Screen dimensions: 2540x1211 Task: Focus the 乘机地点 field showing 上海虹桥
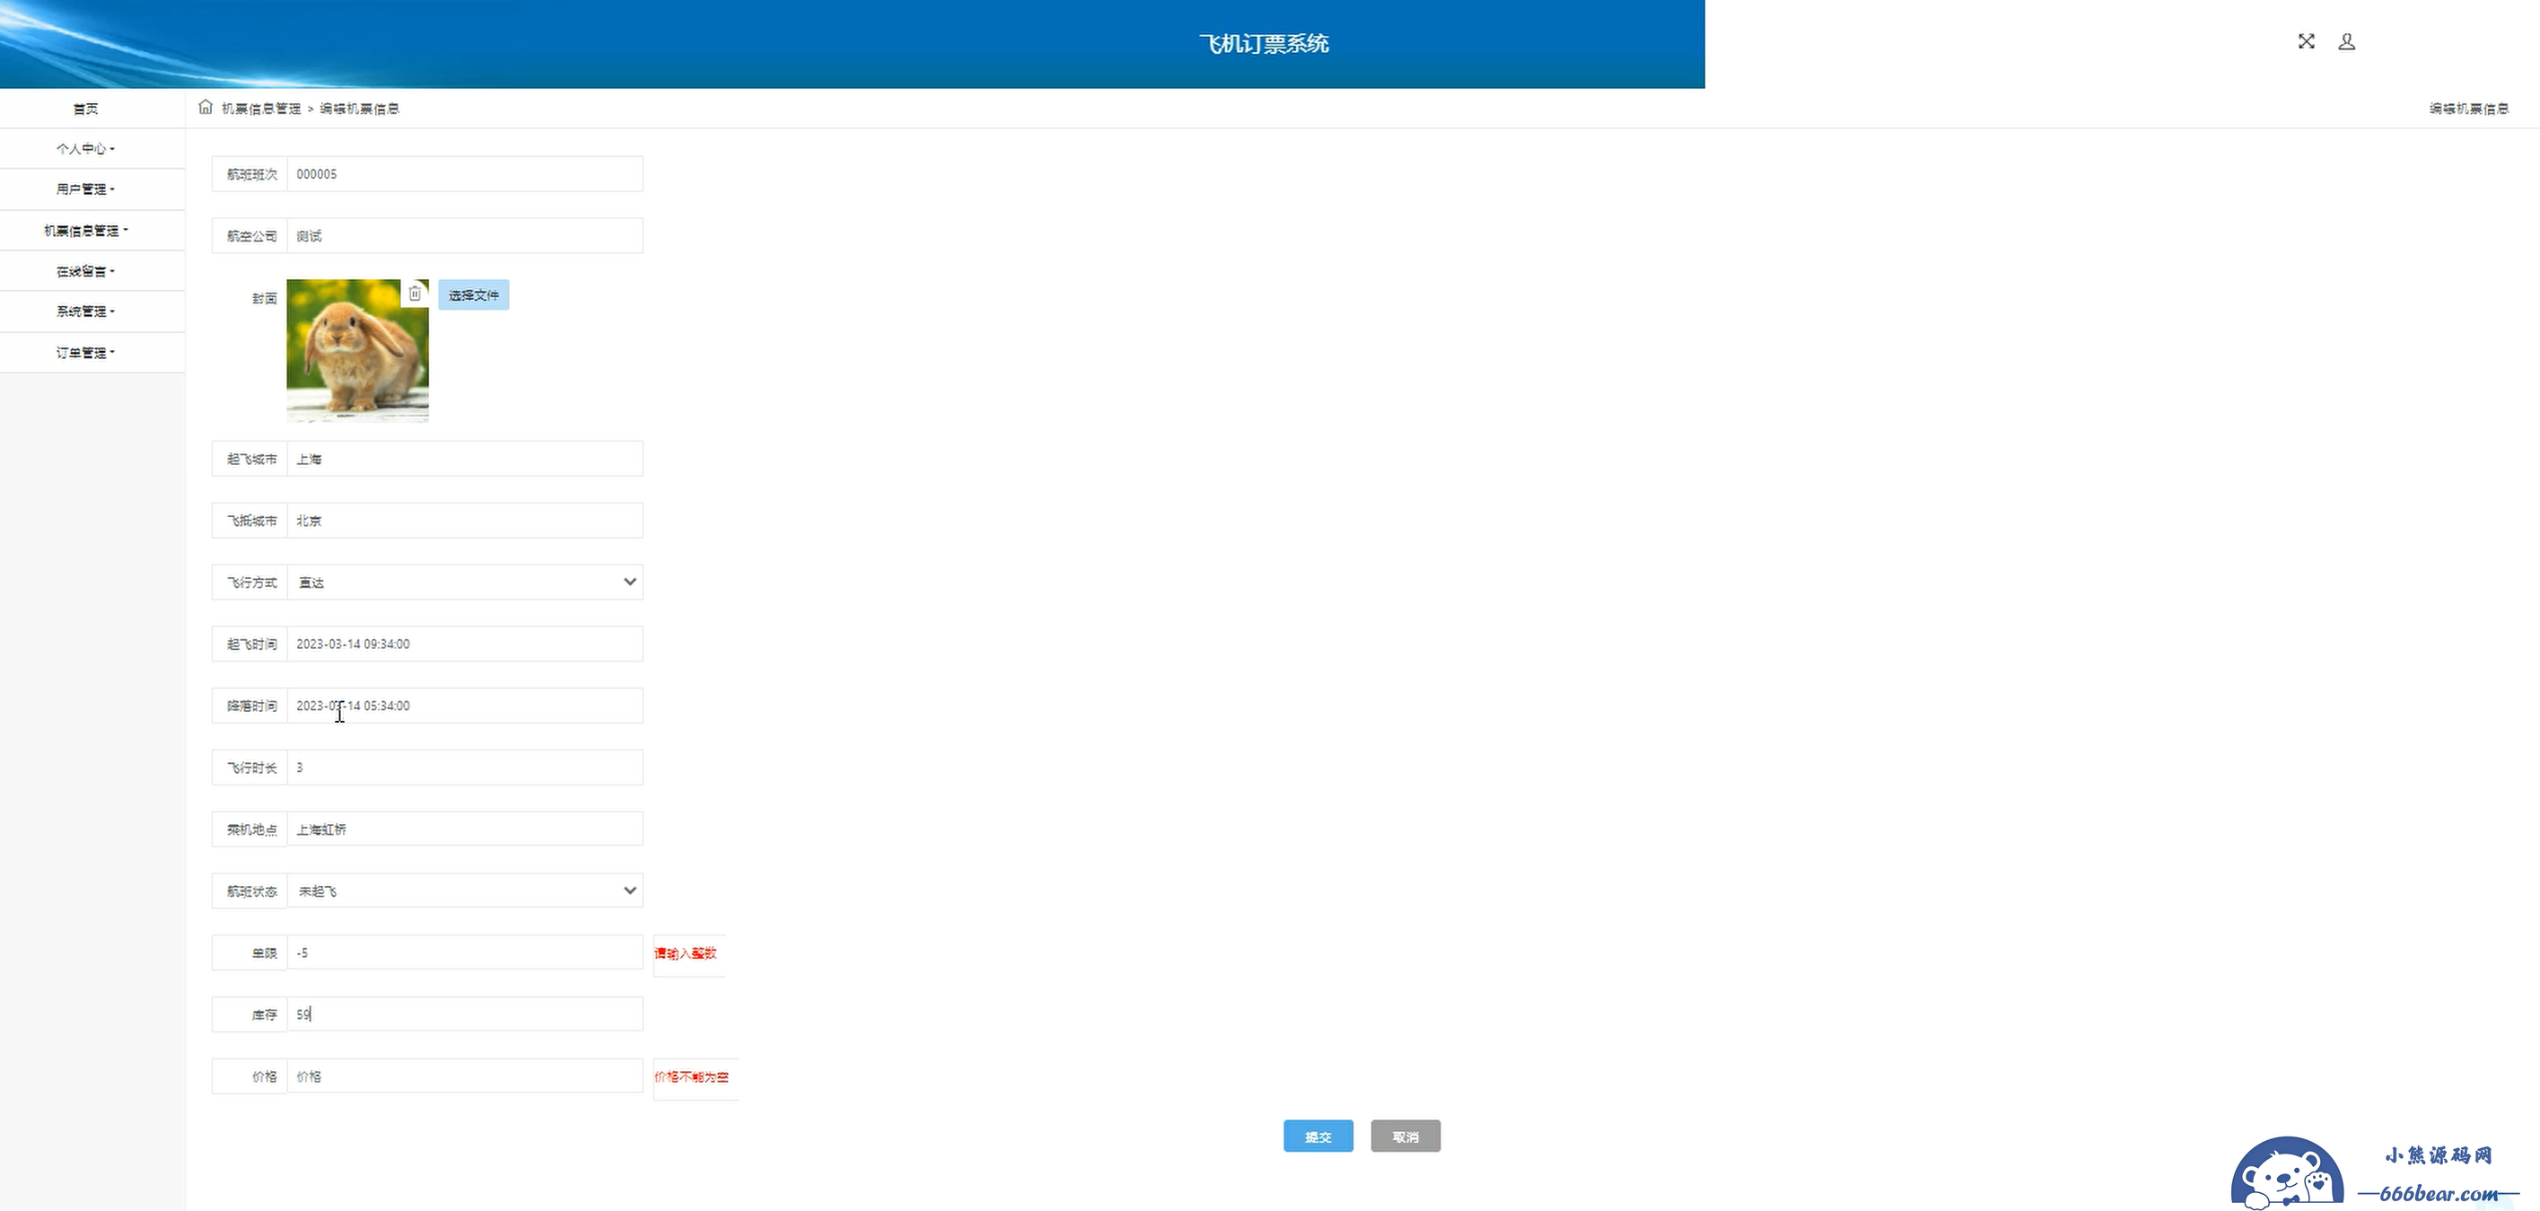click(x=466, y=829)
